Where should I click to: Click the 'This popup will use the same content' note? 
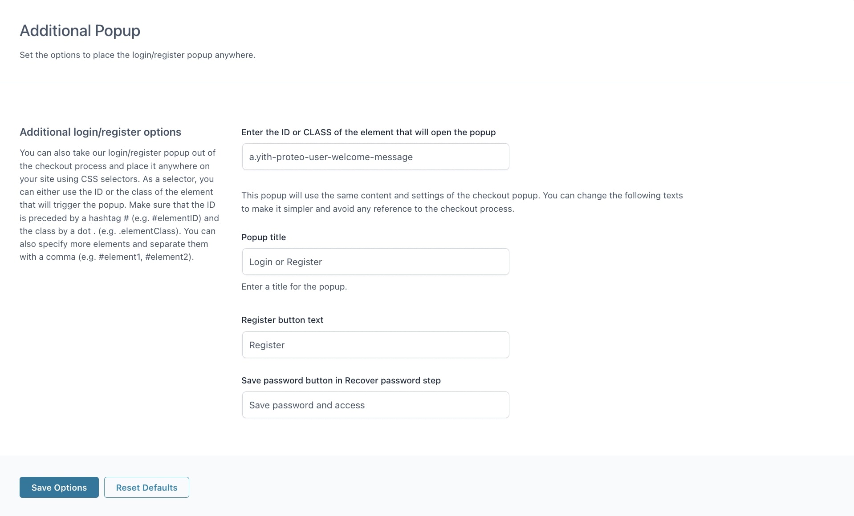462,202
